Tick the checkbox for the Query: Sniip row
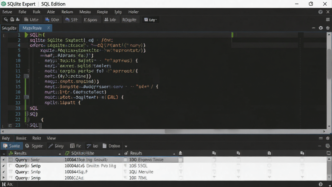332x187 pixels. click(11, 172)
